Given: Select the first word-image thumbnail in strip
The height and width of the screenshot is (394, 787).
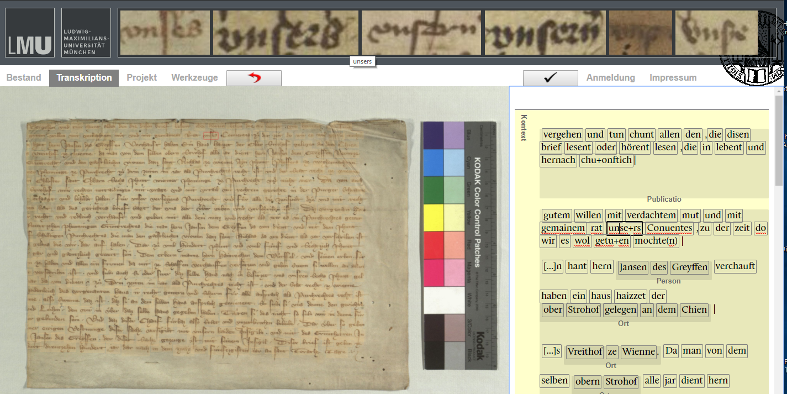Looking at the screenshot, I should (165, 33).
